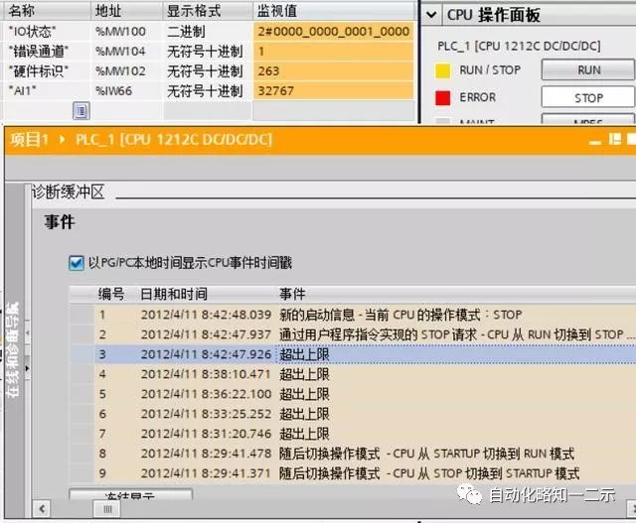Image resolution: width=636 pixels, height=523 pixels.
Task: Collapse the CPU 操作面板 panel arrow
Action: click(x=432, y=15)
